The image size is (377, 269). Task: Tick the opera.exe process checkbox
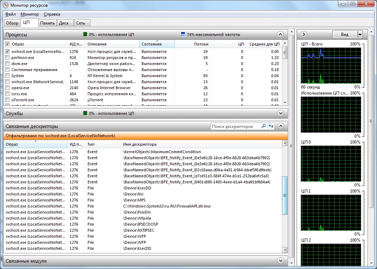tap(7, 88)
